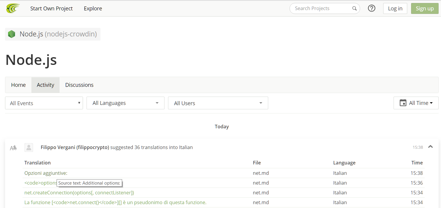Click Start Own Project link

click(51, 9)
